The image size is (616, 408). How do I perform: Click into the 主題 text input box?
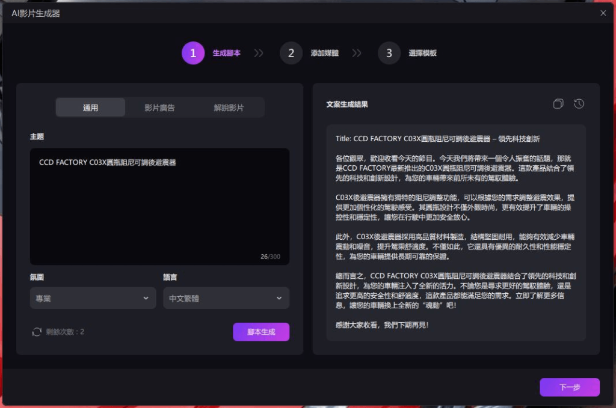click(x=159, y=206)
